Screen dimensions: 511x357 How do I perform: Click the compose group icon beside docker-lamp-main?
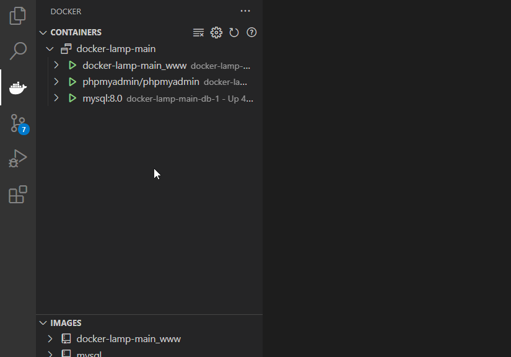tap(66, 49)
